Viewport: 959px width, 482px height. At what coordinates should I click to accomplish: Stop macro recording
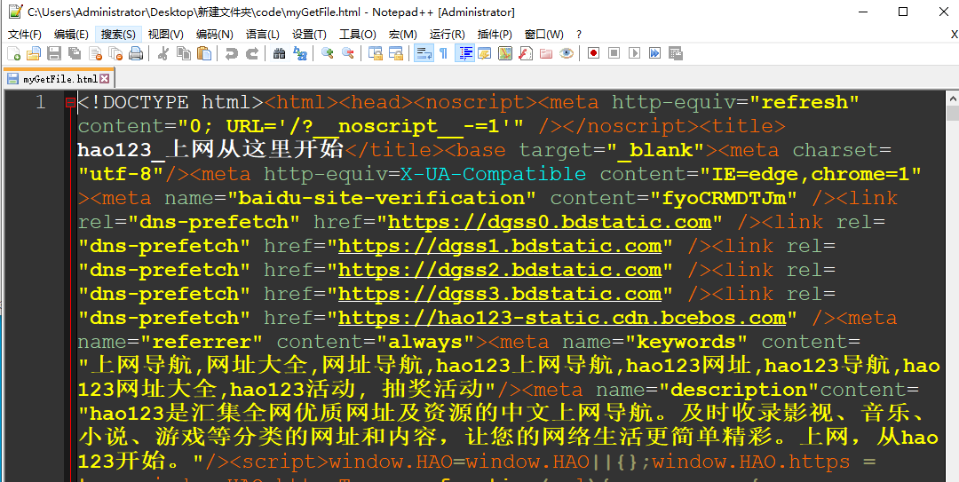(x=614, y=53)
